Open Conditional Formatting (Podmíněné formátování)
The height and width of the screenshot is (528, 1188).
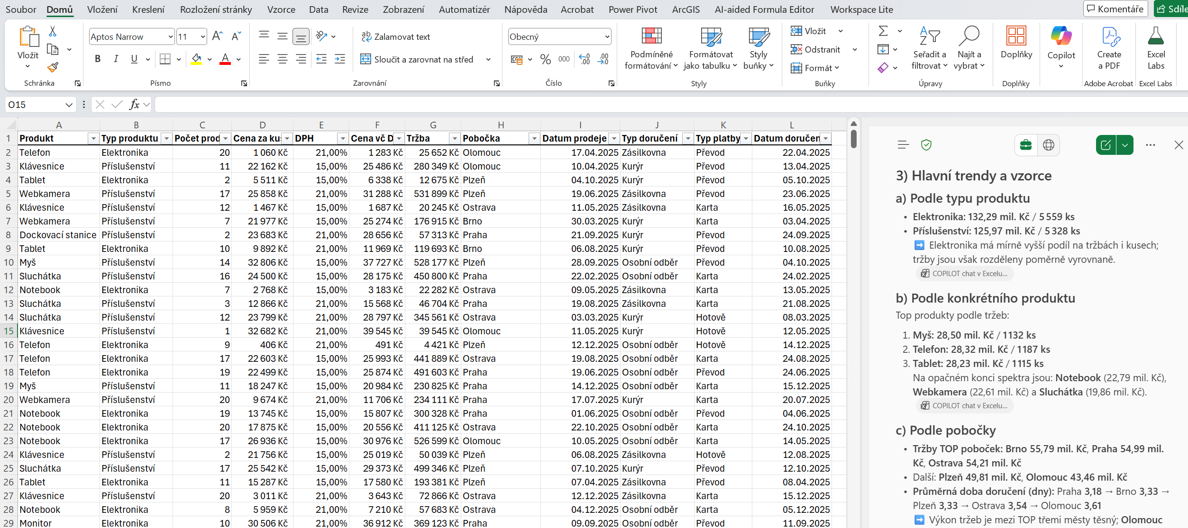[x=651, y=48]
